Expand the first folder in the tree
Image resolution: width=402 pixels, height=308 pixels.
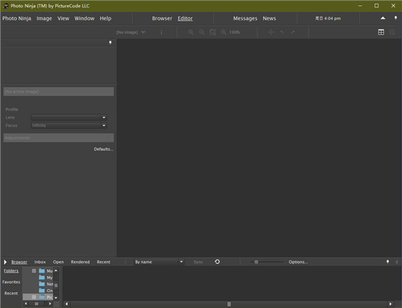click(33, 271)
